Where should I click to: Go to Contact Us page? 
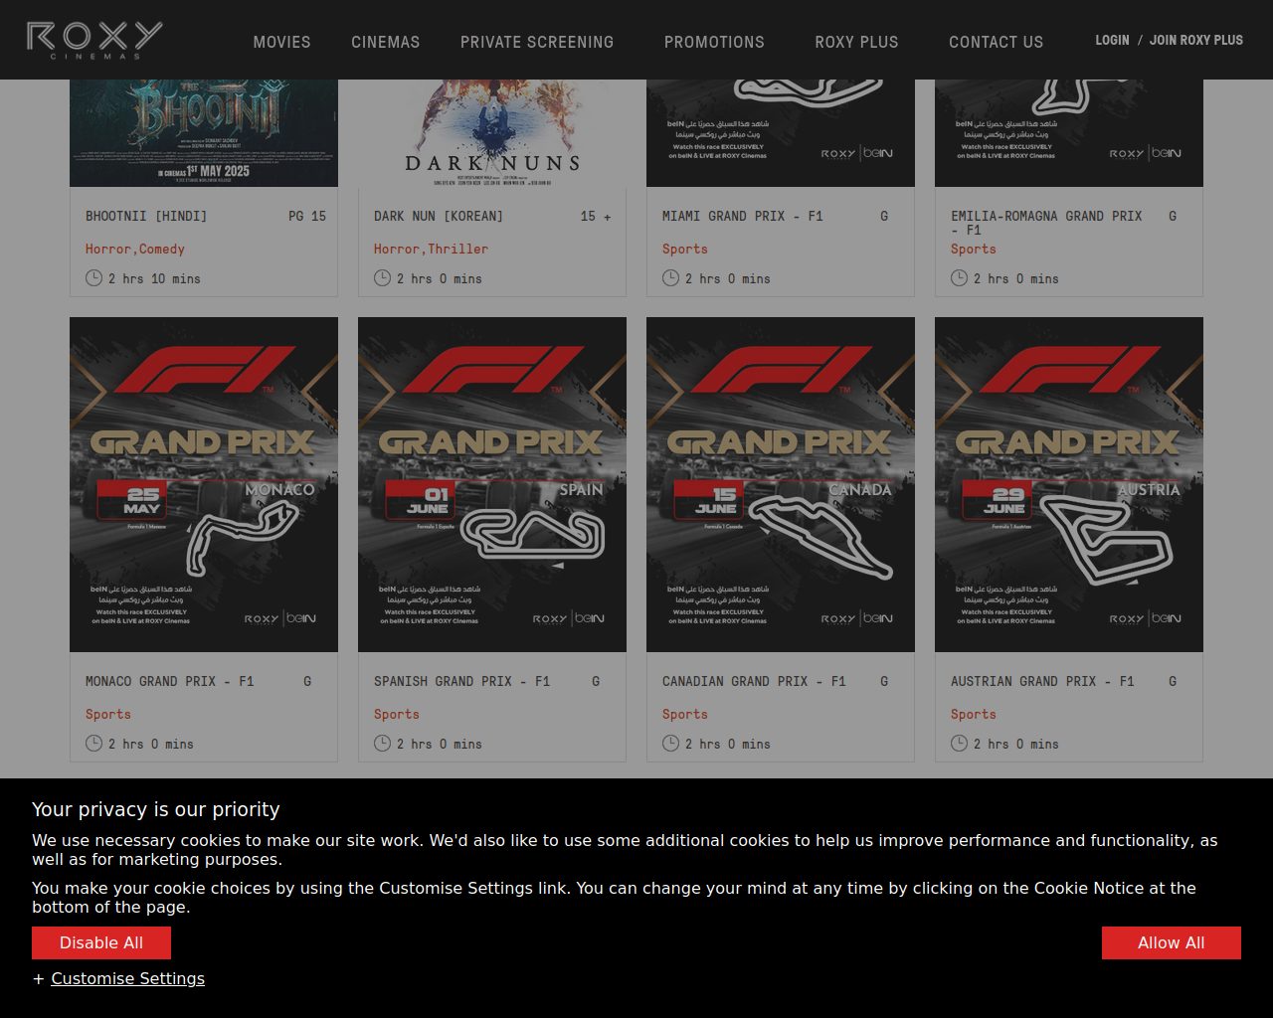point(996,42)
